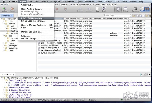
Task: Click the Fix toolbar icon
Action: point(66,9)
